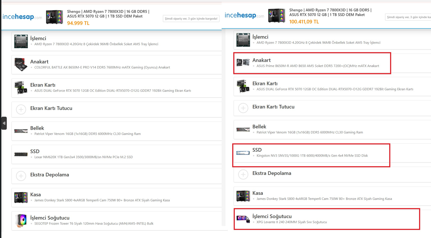Screen dimensions: 431x238
Task: Click the 'Lexar NM620X 1TB Gen3x4' description
Action: point(83,157)
